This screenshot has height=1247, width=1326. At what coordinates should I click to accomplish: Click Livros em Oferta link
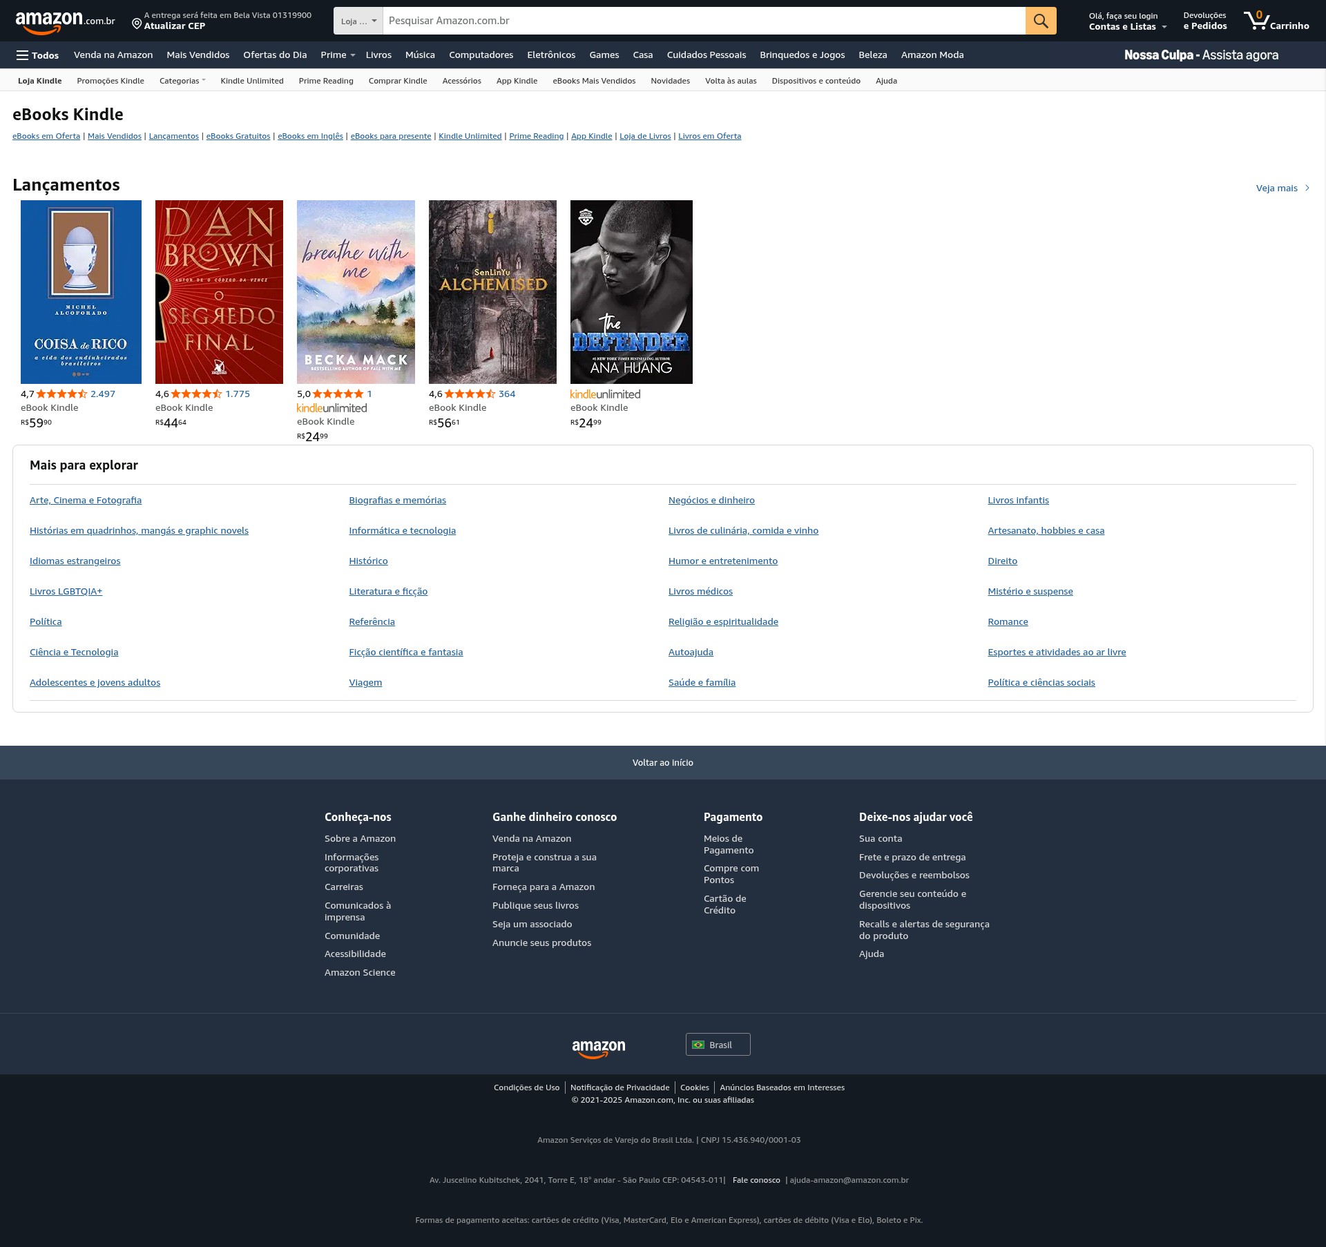pos(709,136)
